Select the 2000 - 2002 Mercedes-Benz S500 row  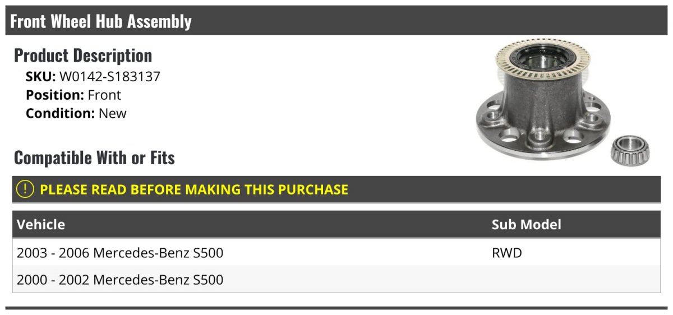tap(336, 279)
